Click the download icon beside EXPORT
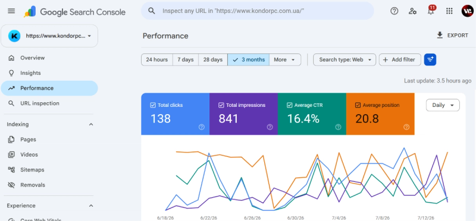This screenshot has width=476, height=221. point(440,35)
